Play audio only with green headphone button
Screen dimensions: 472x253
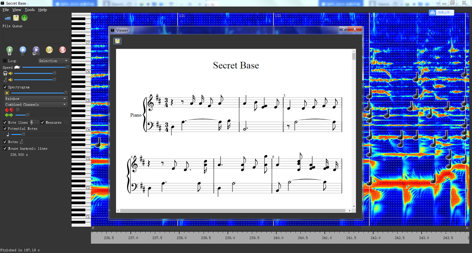[x=10, y=50]
